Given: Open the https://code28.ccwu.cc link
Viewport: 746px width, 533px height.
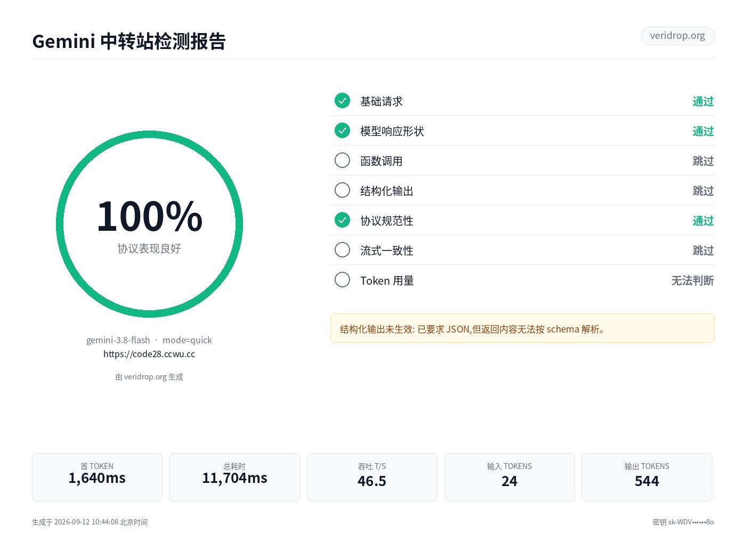Looking at the screenshot, I should 149,354.
